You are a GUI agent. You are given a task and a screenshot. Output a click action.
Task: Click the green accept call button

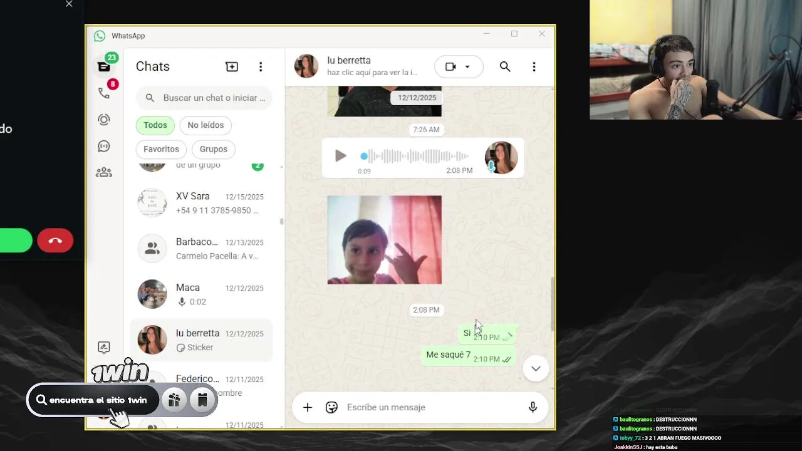tap(15, 241)
